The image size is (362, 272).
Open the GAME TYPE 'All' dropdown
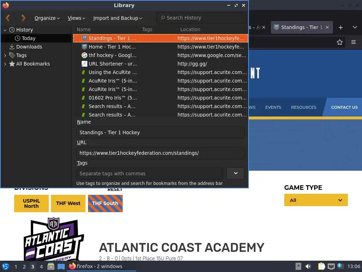[316, 200]
